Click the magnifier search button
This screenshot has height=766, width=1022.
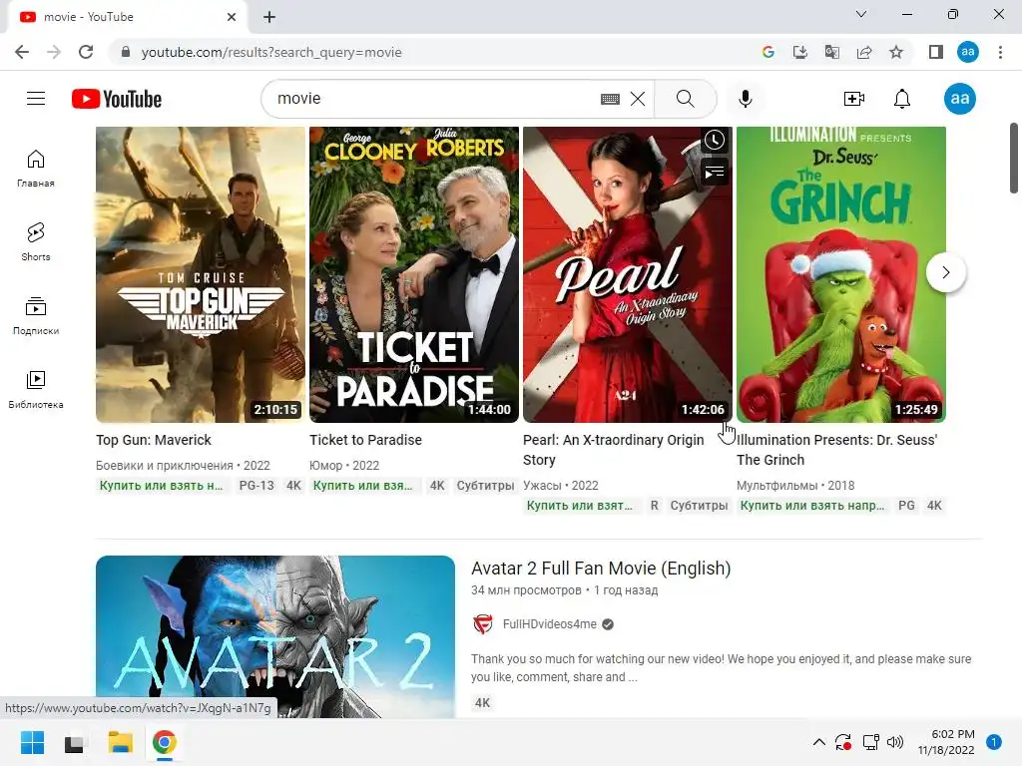point(685,99)
